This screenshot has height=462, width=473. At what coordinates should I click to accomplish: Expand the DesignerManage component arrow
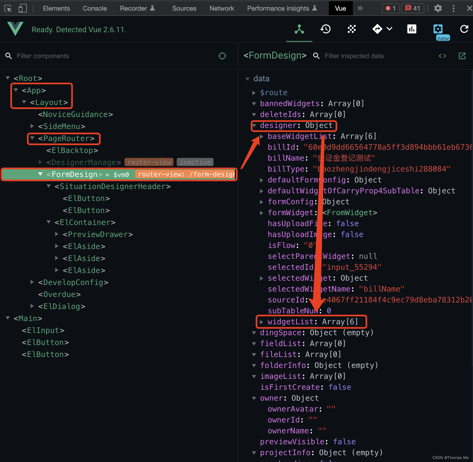(40, 162)
